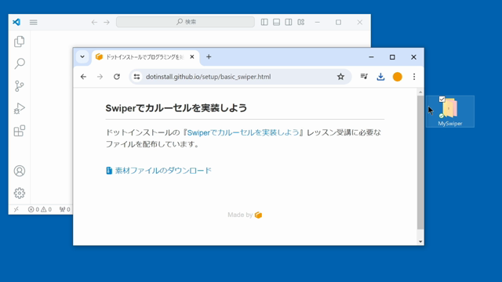Open the Explorer view in VS Code
Image resolution: width=502 pixels, height=282 pixels.
click(x=19, y=42)
